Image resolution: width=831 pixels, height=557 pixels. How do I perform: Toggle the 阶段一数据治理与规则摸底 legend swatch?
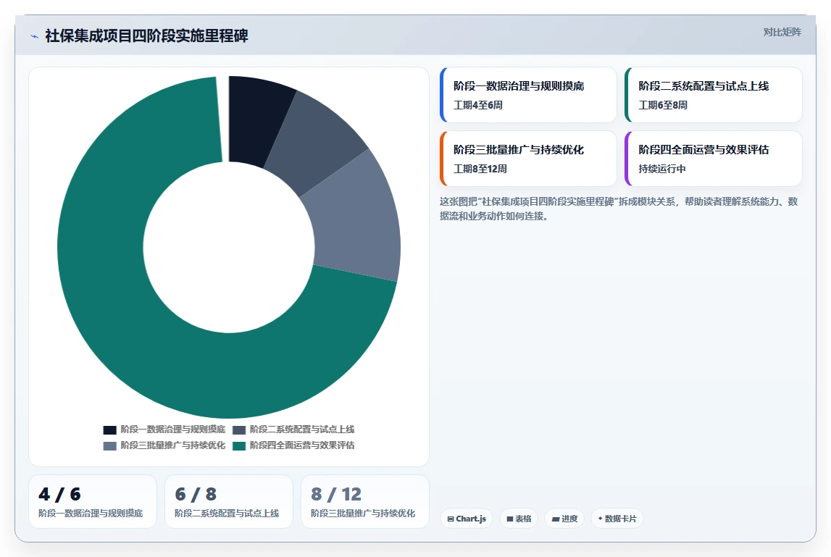point(109,430)
